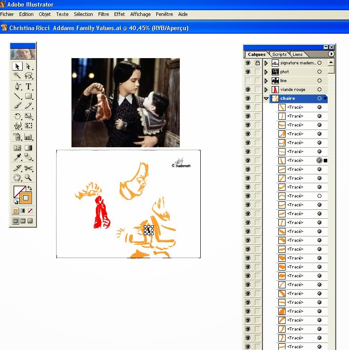Reset to default fill and stroke
The width and height of the screenshot is (349, 350).
click(x=16, y=202)
